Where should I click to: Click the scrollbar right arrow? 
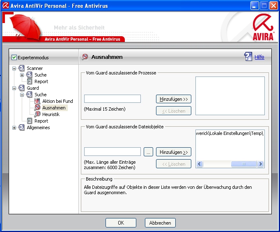tap(260, 164)
